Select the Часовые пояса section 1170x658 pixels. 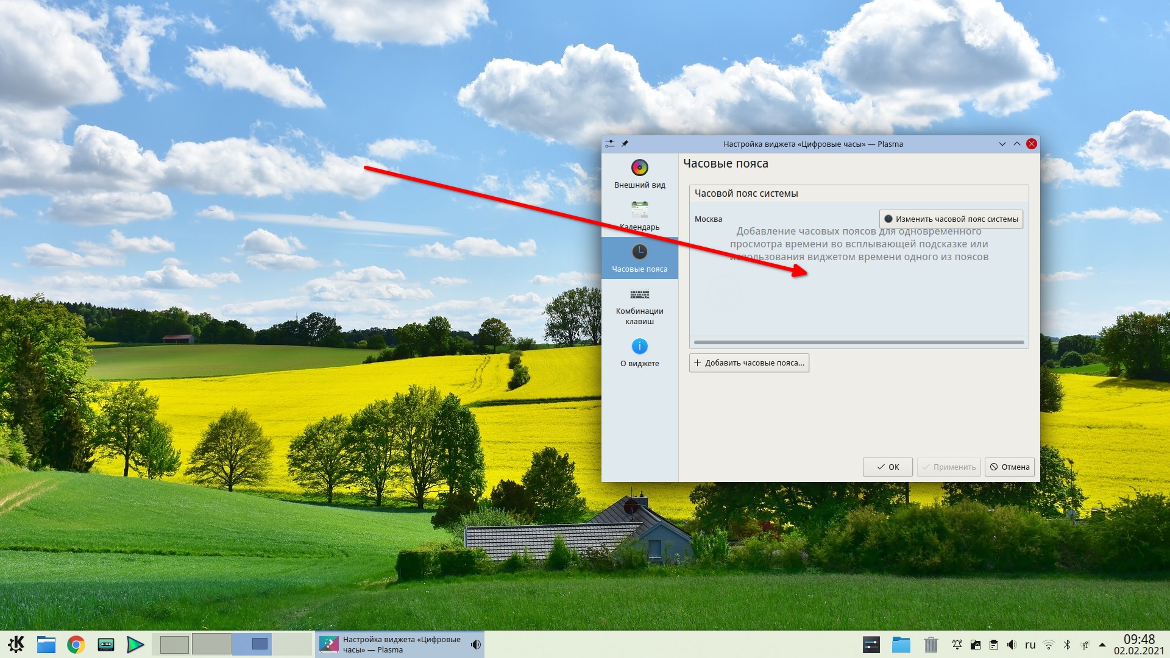coord(639,258)
